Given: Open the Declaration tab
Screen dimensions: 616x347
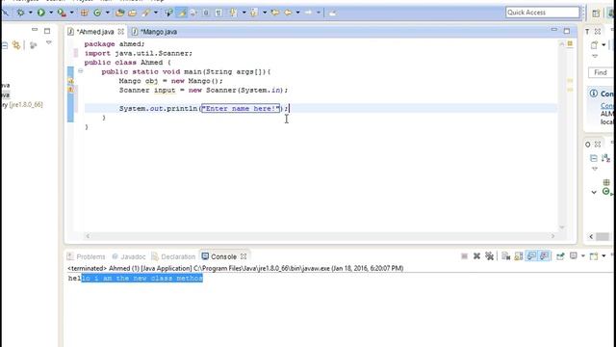Looking at the screenshot, I should 173,256.
